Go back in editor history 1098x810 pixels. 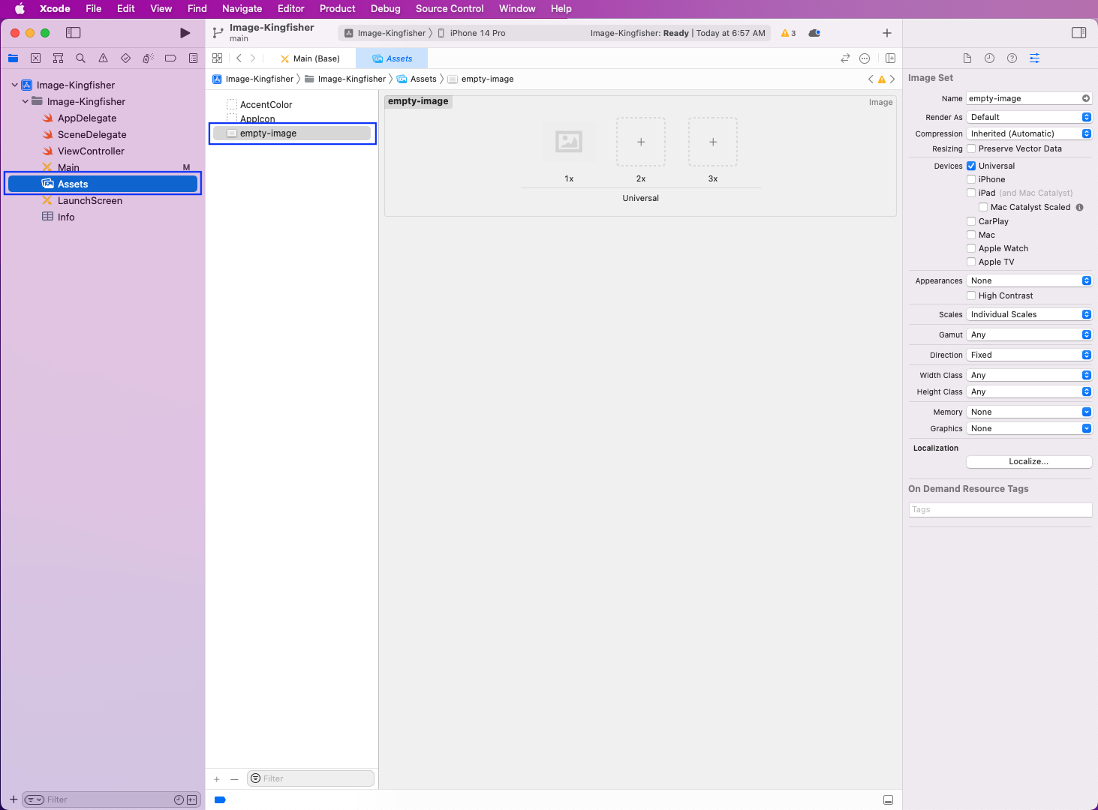click(x=239, y=58)
